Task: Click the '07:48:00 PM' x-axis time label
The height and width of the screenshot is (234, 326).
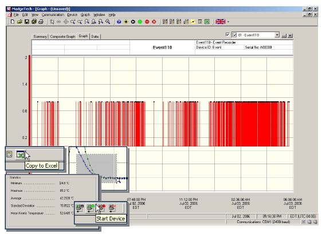Action: [136, 200]
